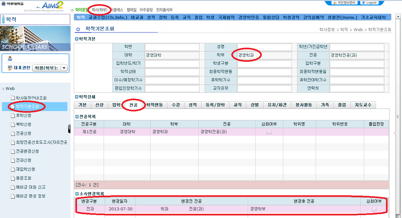402x218 pixels.
Task: Click the user profile avatar icon
Action: 10,59
